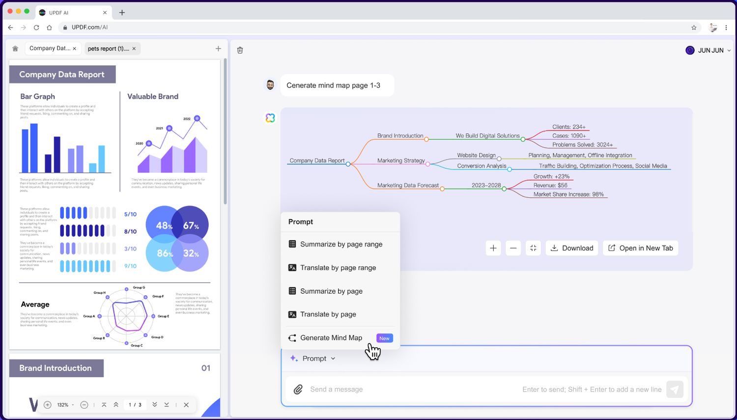The width and height of the screenshot is (737, 420).
Task: Choose Summarize by page range
Action: point(341,244)
